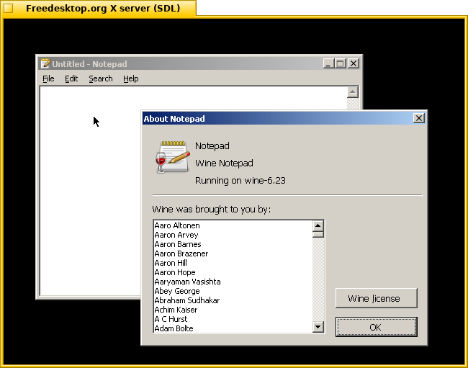Image resolution: width=468 pixels, height=368 pixels.
Task: Click the Wine license button
Action: coord(377,298)
